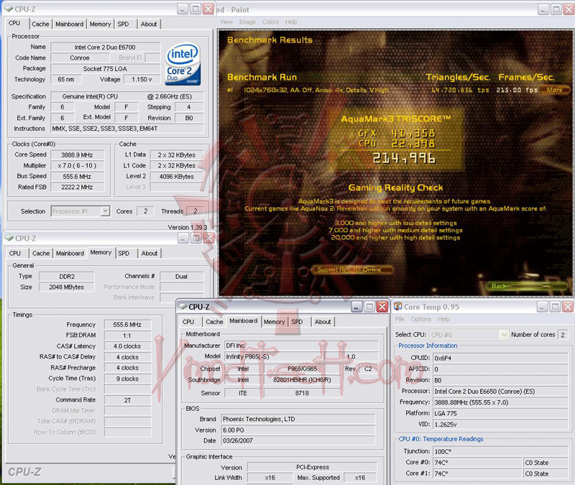Click the Intel Core 2 Duo logo

(x=183, y=64)
